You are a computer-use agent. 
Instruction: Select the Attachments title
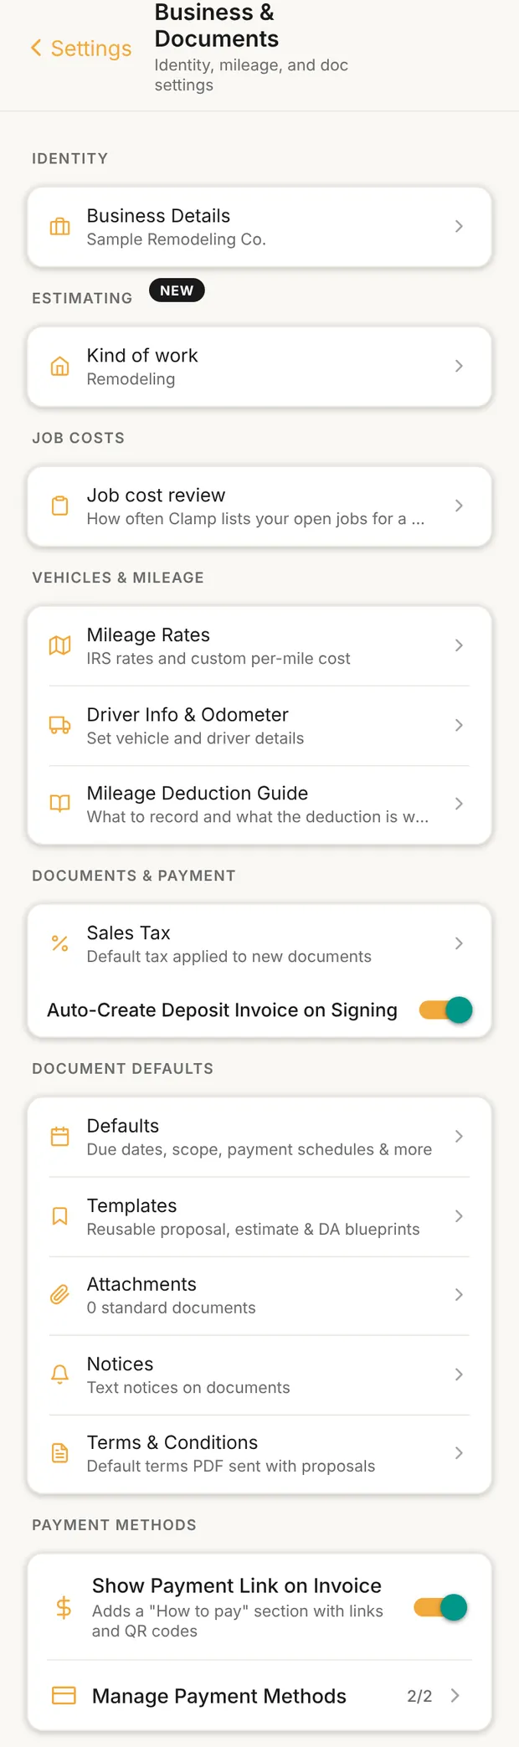[141, 1285]
